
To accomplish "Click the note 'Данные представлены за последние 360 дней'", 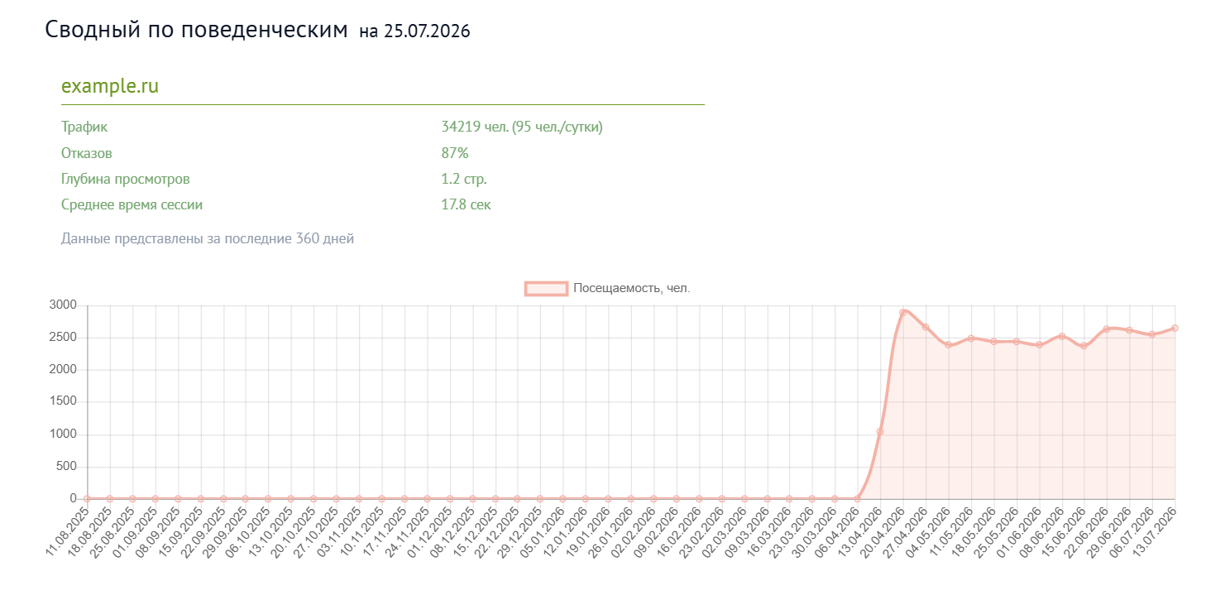I will (208, 239).
